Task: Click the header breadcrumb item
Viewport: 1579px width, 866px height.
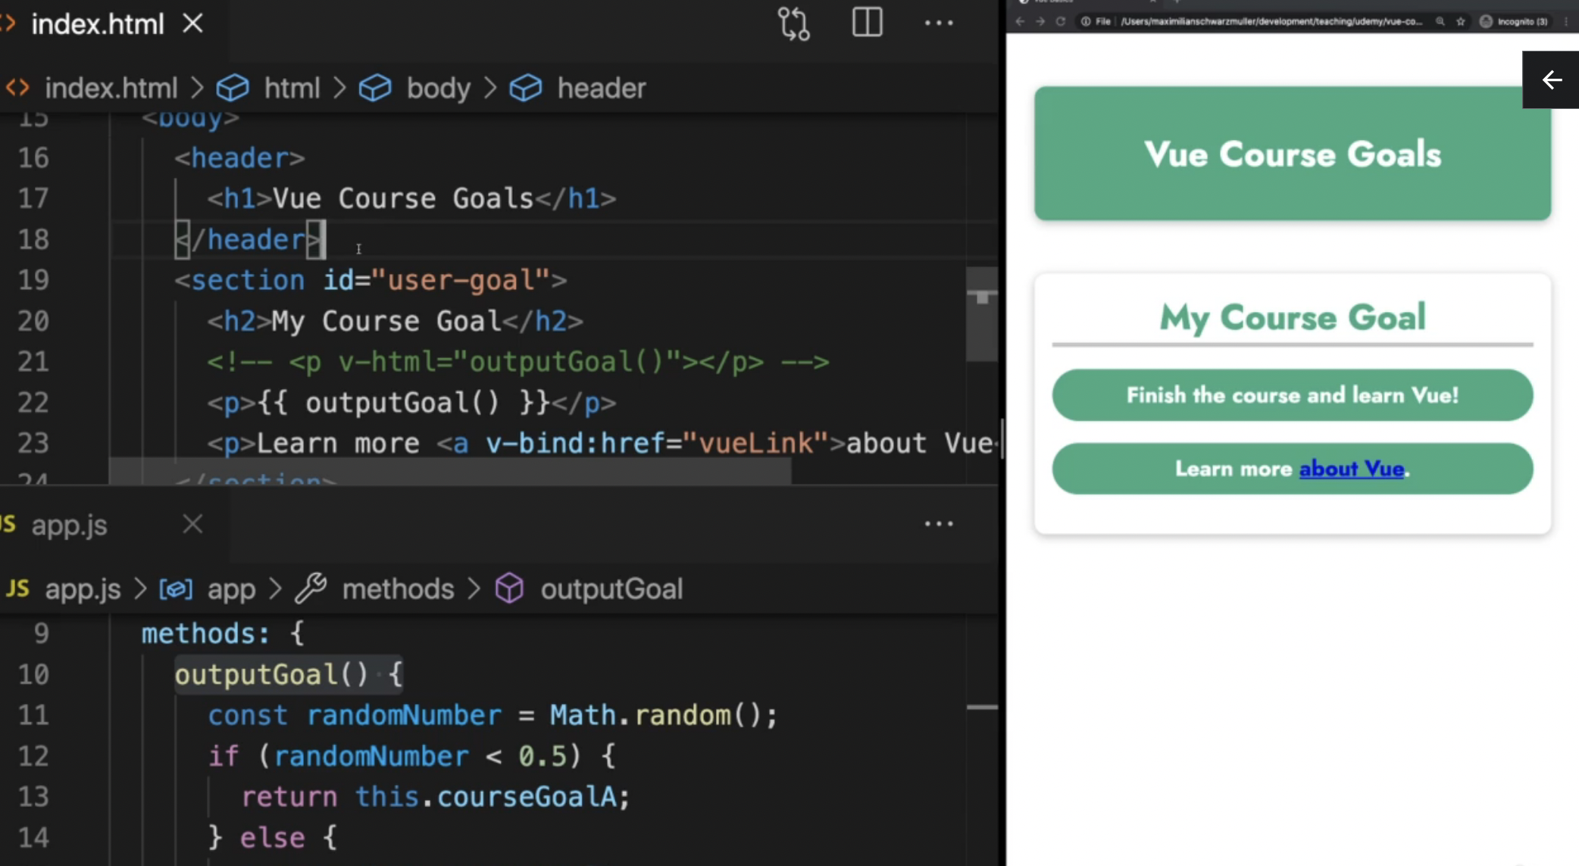Action: (602, 88)
